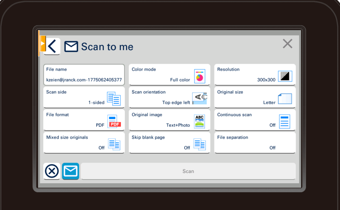340x210 pixels.
Task: Toggle the Skip blank page setting
Action: click(x=169, y=143)
